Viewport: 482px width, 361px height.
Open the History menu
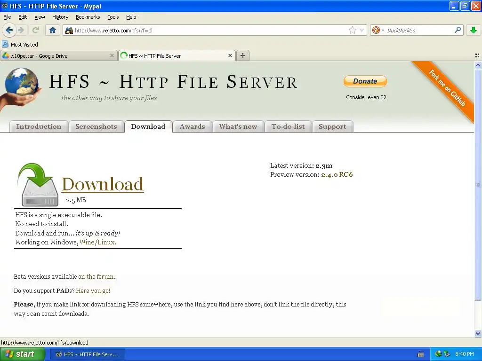coord(60,17)
